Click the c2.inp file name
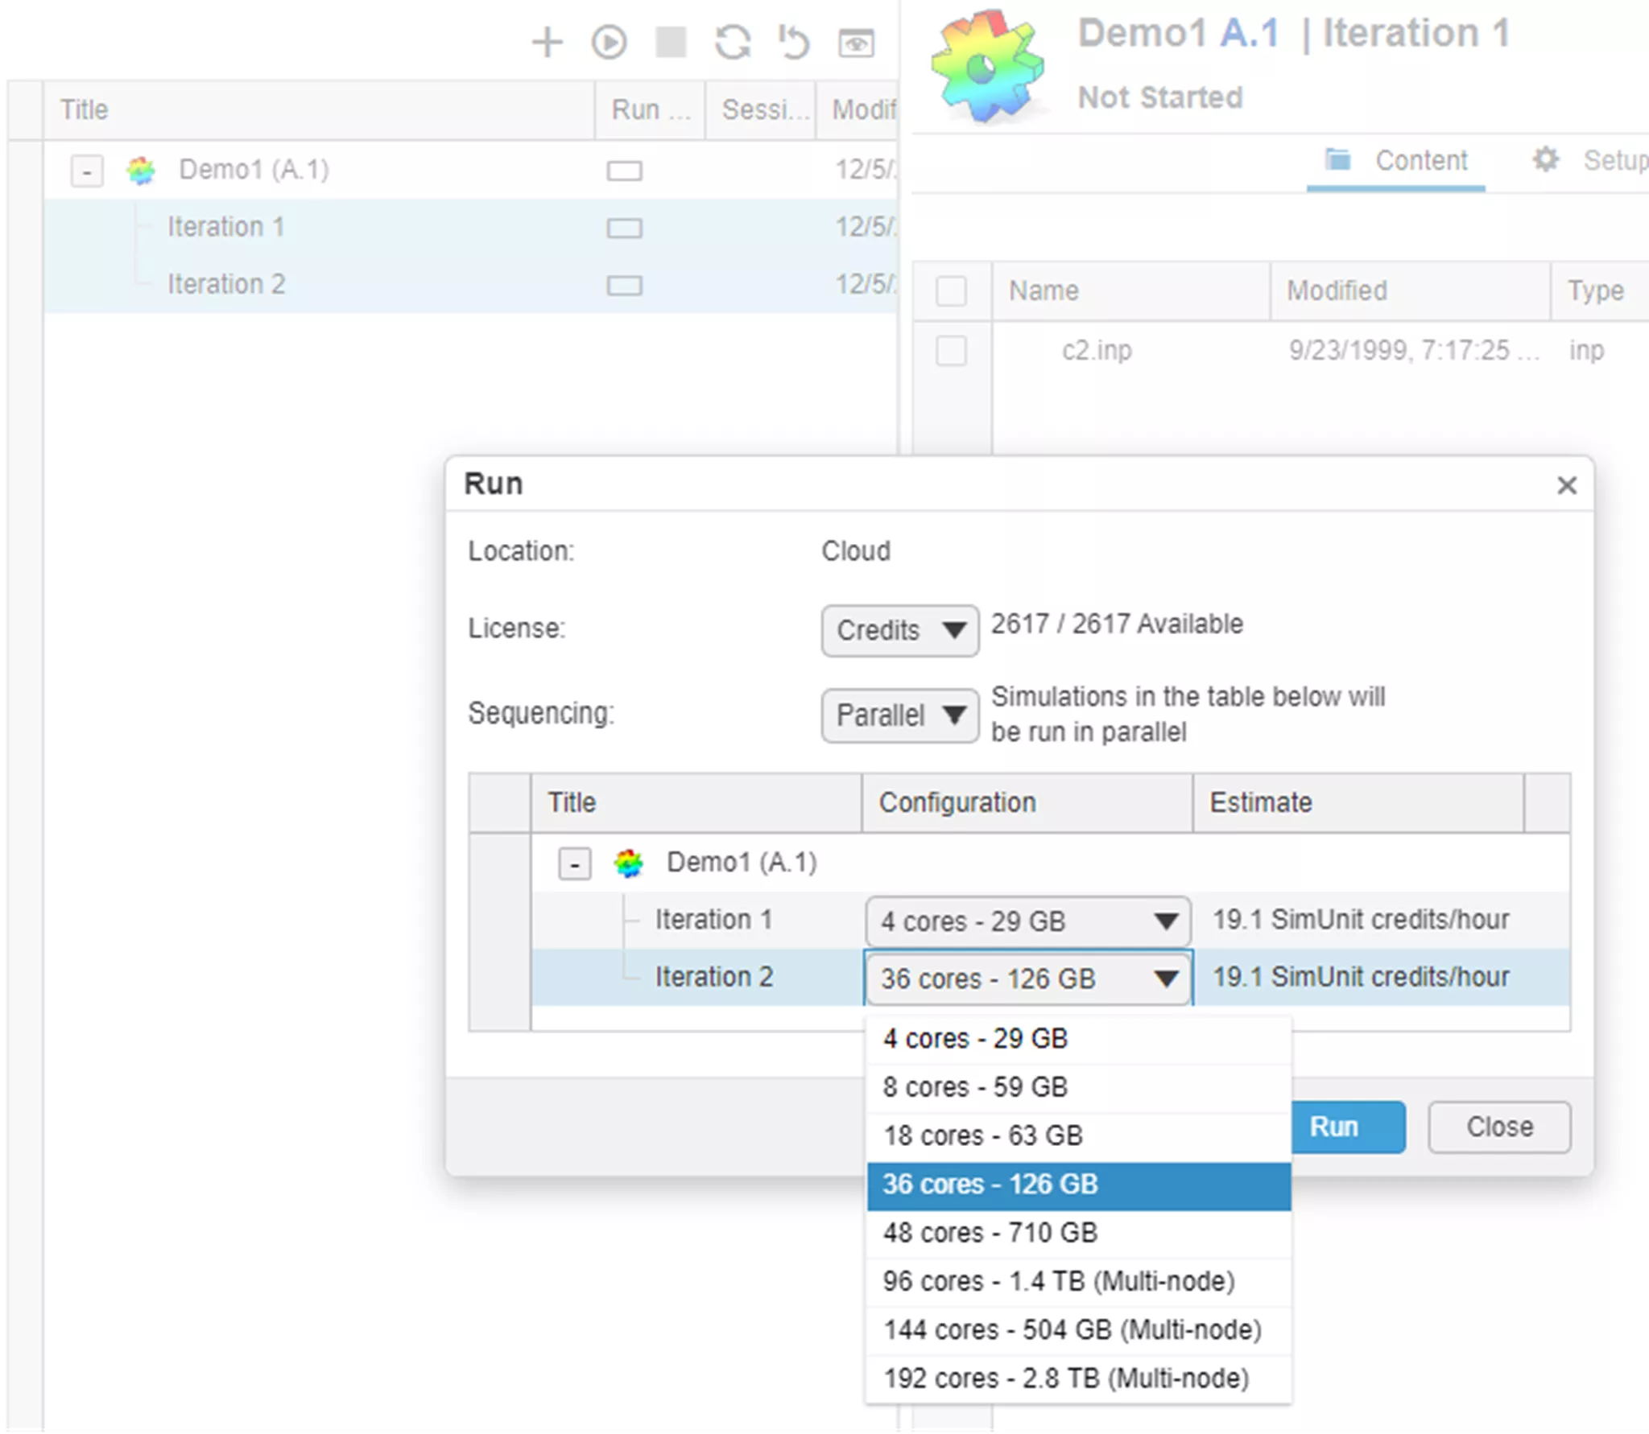Image resolution: width=1649 pixels, height=1434 pixels. tap(1097, 351)
